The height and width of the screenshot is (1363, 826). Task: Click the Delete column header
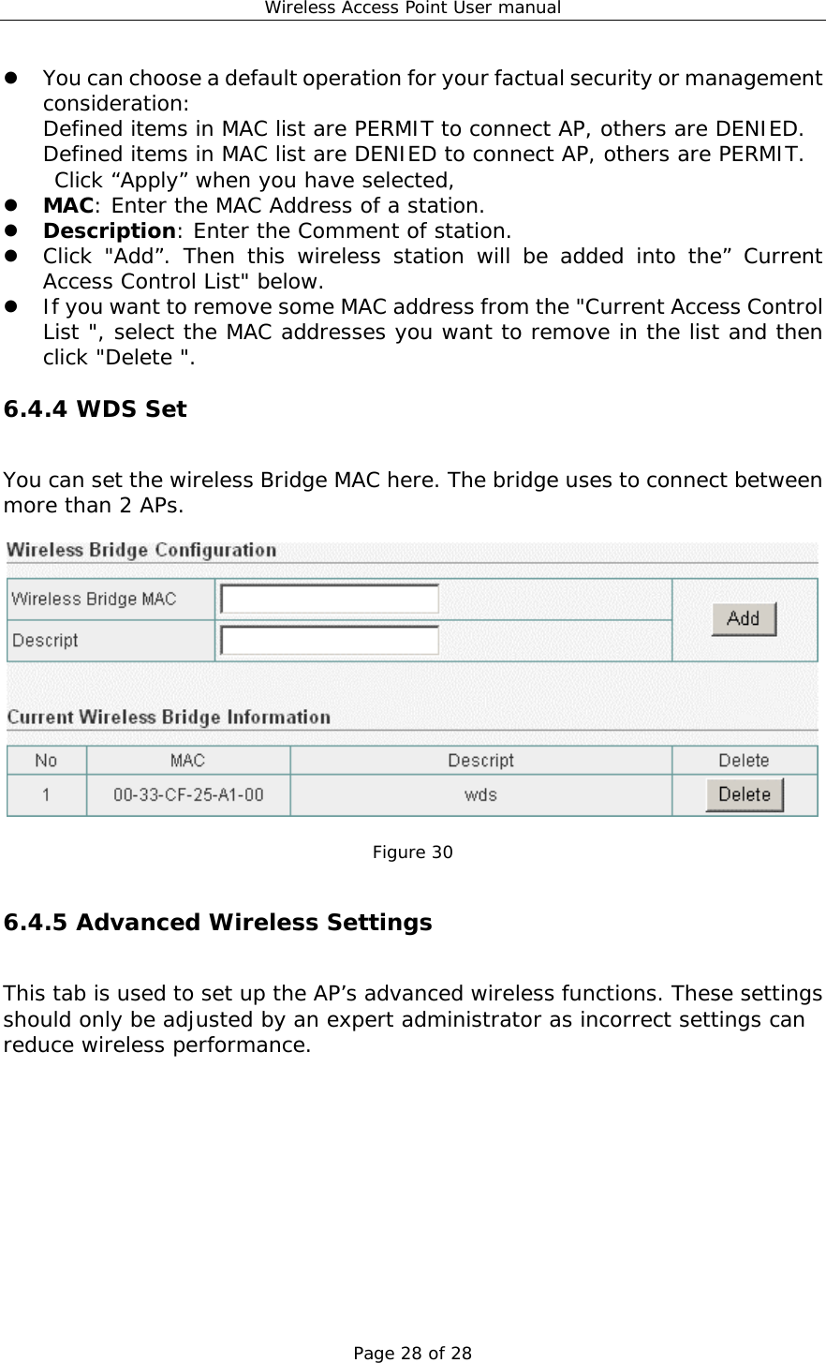pos(743,759)
